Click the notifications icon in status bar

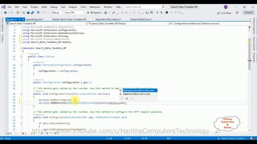coord(252,138)
